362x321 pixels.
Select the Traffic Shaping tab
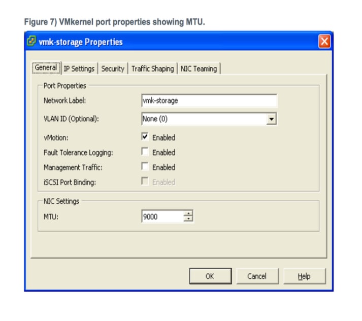click(152, 69)
